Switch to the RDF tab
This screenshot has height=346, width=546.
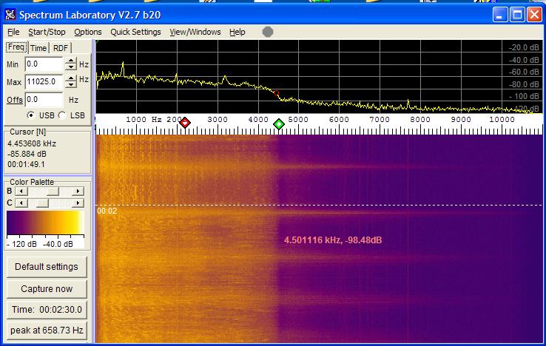60,48
